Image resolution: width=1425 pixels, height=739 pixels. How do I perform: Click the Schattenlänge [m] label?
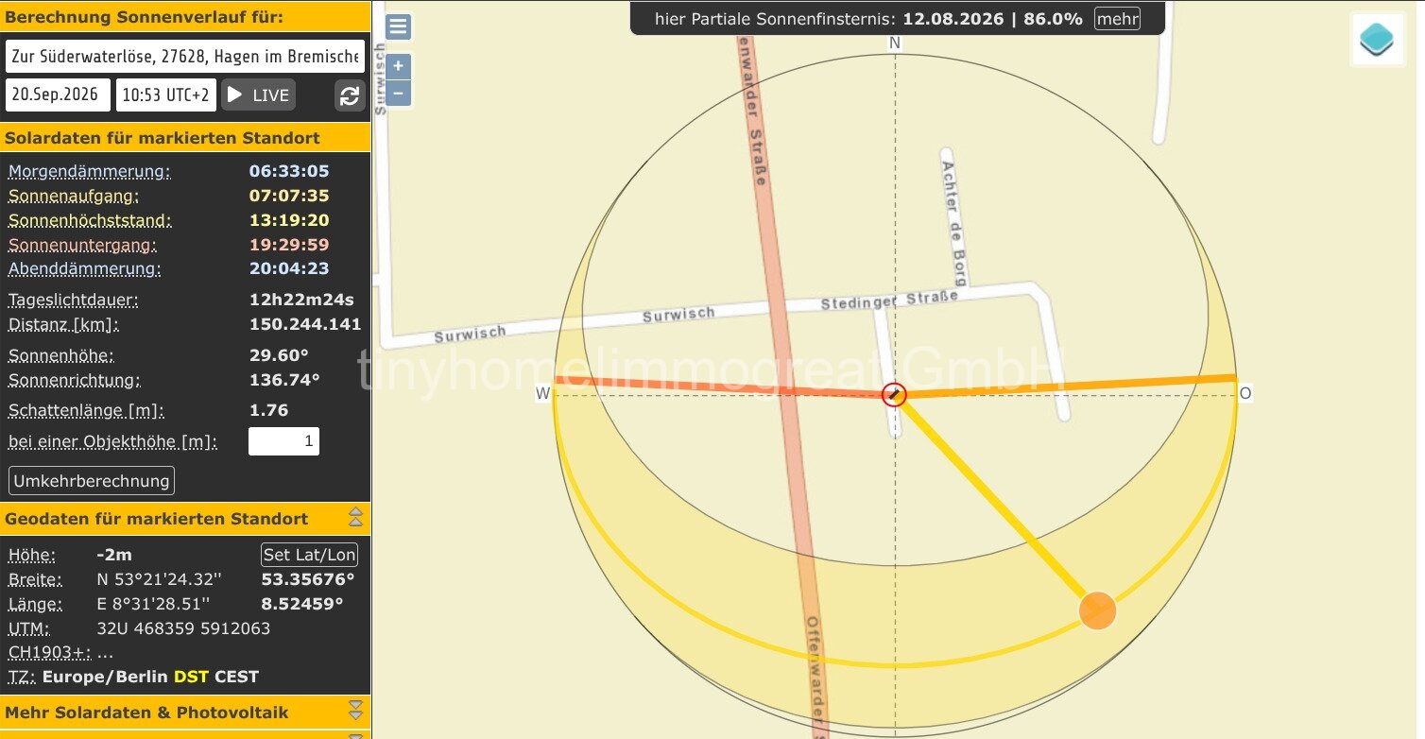(87, 411)
